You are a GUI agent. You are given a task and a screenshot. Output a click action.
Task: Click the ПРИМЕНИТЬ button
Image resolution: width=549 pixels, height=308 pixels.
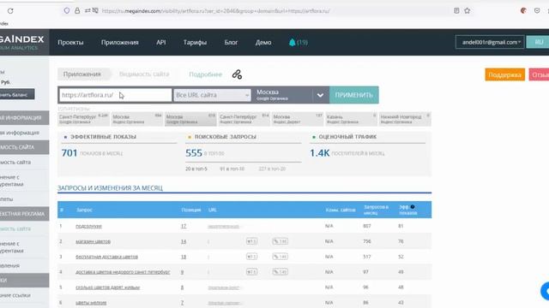(x=354, y=95)
